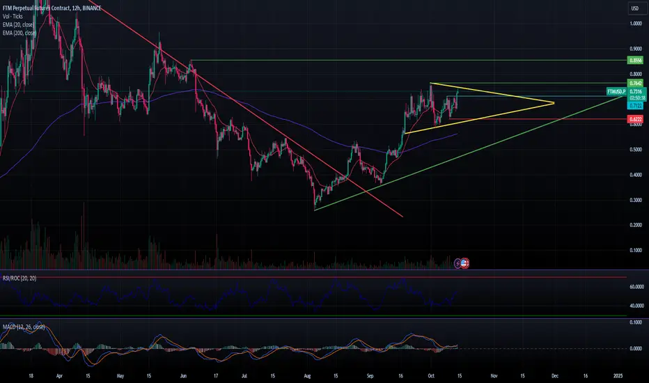649x383 pixels.
Task: Click the green 0.7642 price label
Action: click(x=635, y=84)
